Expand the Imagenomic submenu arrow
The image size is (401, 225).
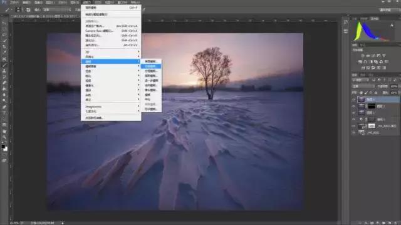pyautogui.click(x=139, y=106)
